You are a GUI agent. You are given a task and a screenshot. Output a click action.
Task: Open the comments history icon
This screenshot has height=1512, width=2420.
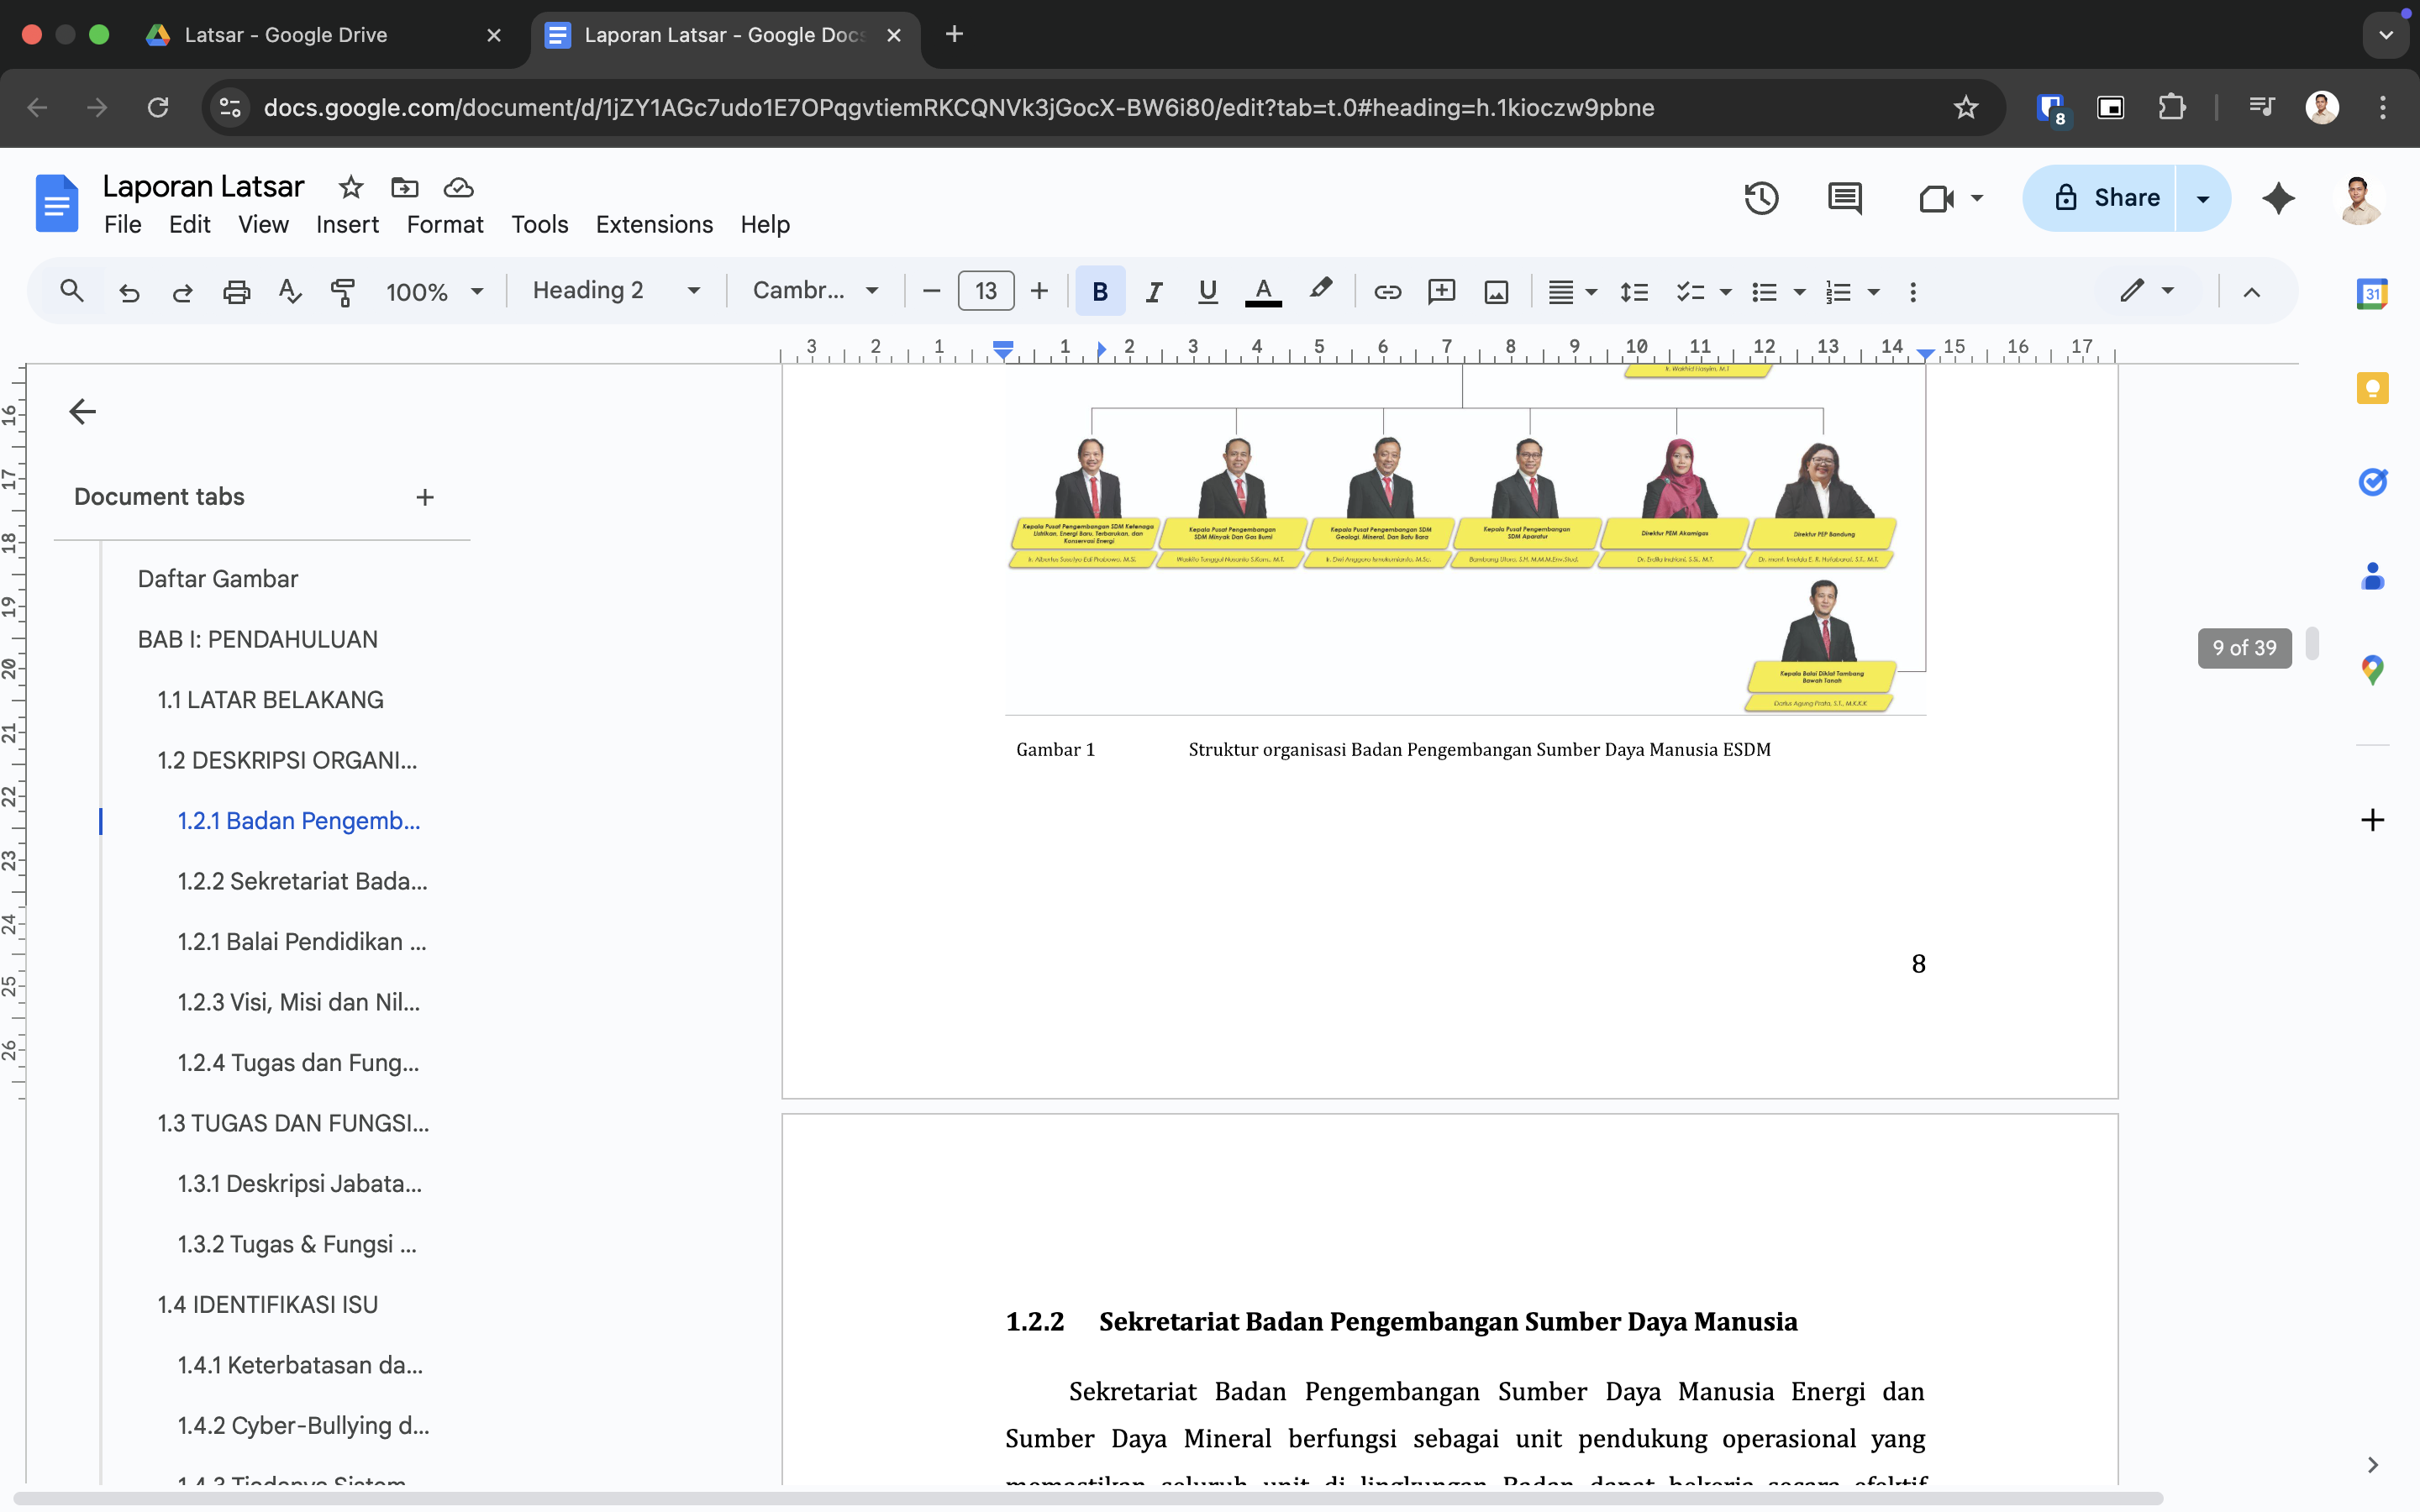tap(1844, 198)
